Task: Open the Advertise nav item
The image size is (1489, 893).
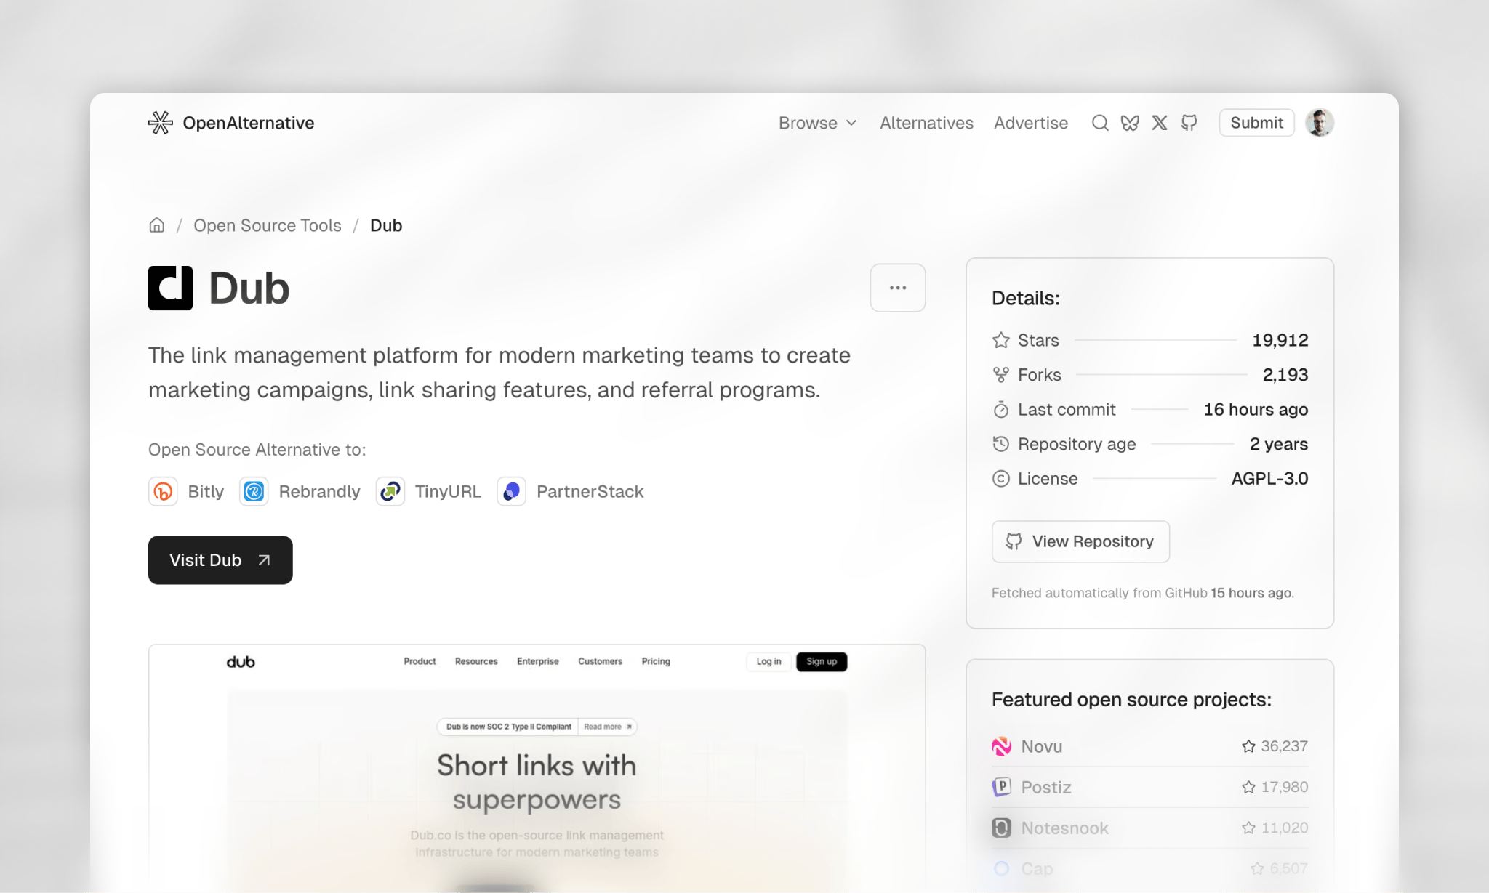Action: 1031,123
